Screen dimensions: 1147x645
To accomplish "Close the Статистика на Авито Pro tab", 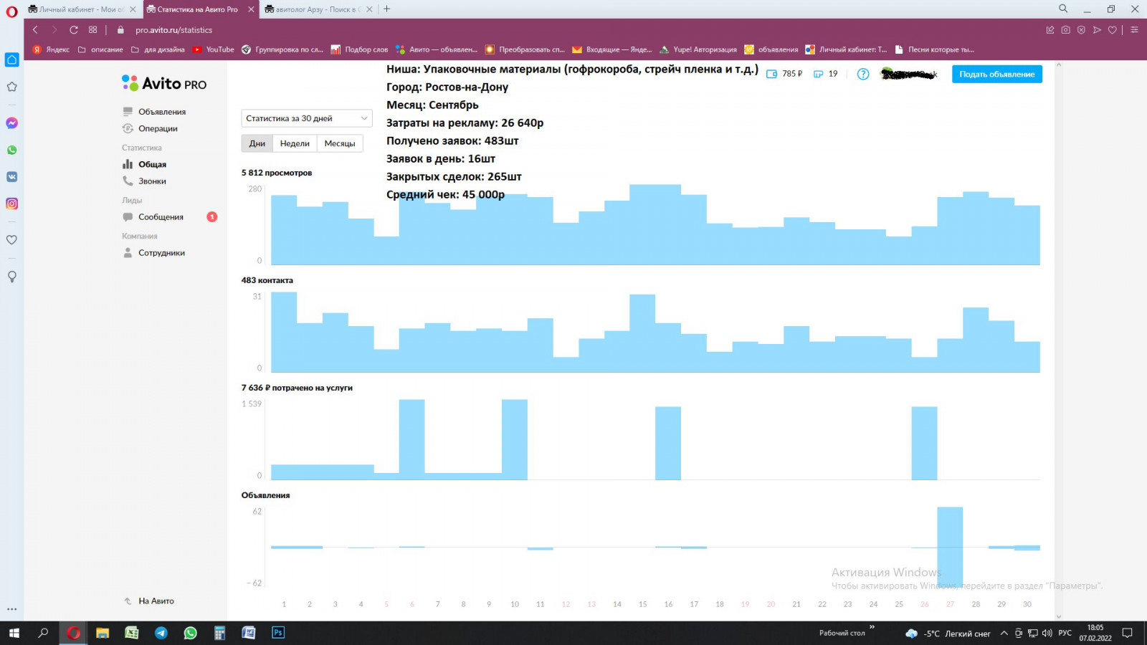I will (x=251, y=9).
